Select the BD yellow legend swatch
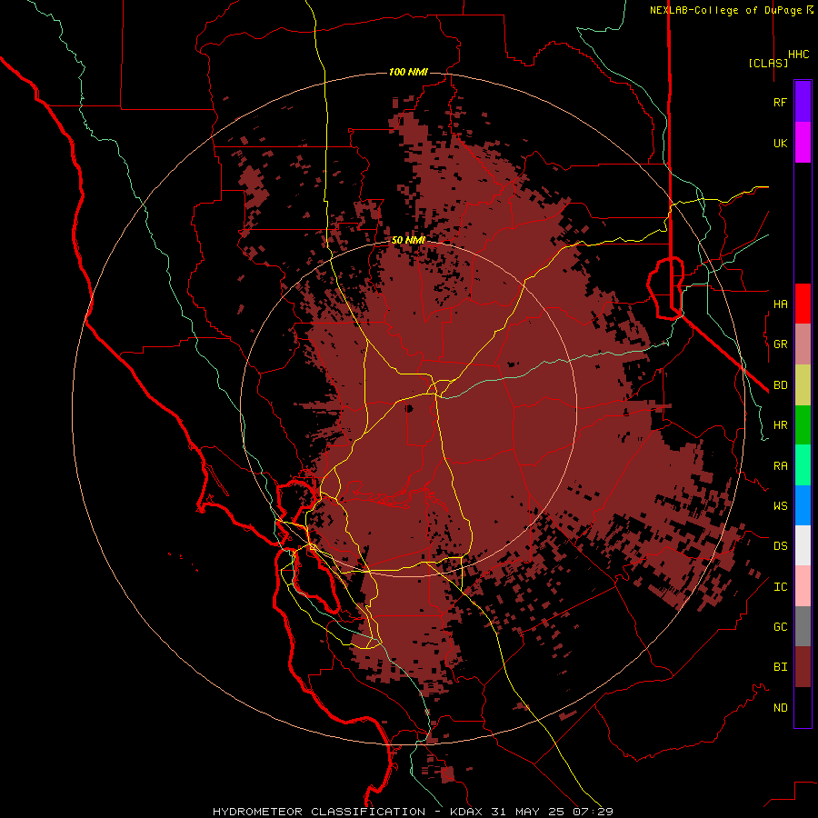 (803, 385)
